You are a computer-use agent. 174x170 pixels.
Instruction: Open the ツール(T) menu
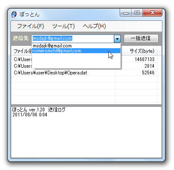point(64,26)
